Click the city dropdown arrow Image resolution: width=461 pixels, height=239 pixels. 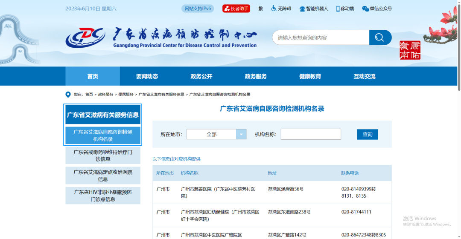241,134
